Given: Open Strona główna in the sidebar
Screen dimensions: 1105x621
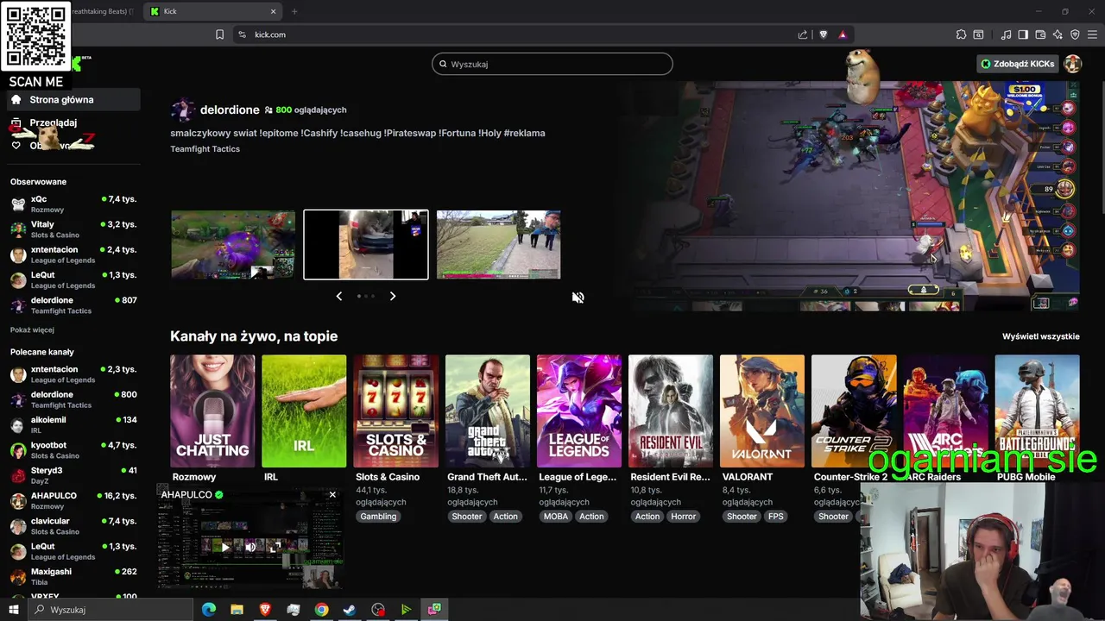Looking at the screenshot, I should [x=73, y=100].
